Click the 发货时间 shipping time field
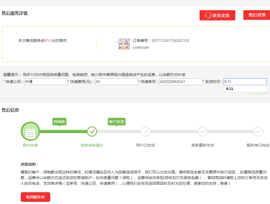The image size is (270, 204). (245, 82)
